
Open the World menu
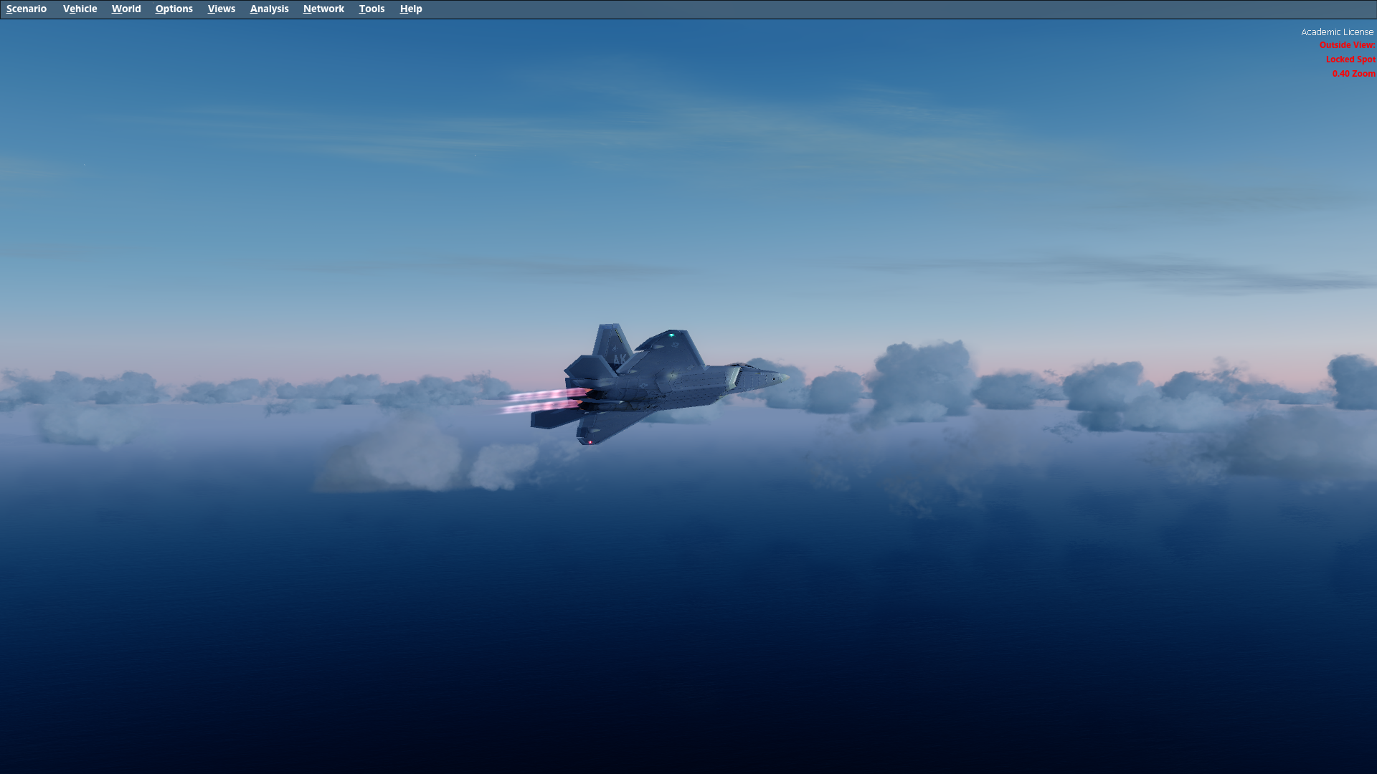(x=126, y=9)
